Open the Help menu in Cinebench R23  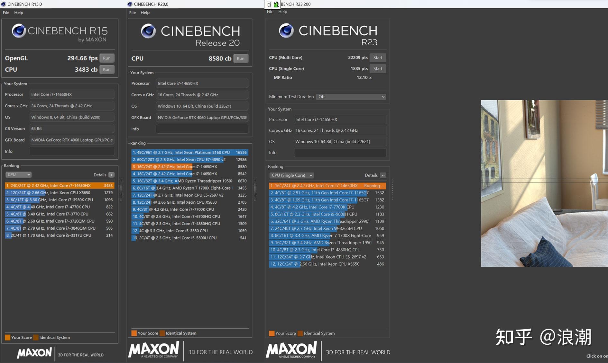point(283,12)
